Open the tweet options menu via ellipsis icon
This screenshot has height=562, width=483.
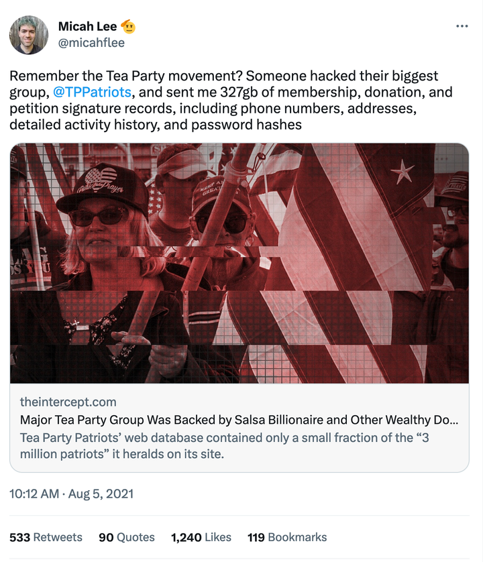coord(462,26)
